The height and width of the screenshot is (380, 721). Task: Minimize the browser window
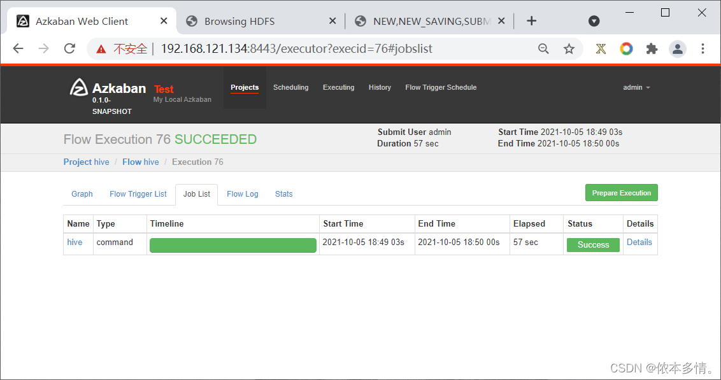click(629, 12)
